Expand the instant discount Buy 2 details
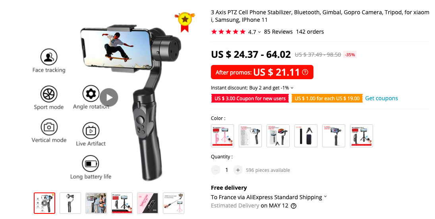This screenshot has width=435, height=219. pyautogui.click(x=292, y=88)
